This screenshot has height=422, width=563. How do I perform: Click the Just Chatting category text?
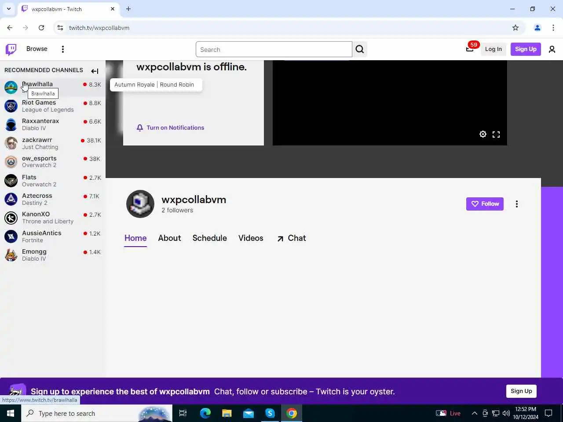[x=40, y=147]
